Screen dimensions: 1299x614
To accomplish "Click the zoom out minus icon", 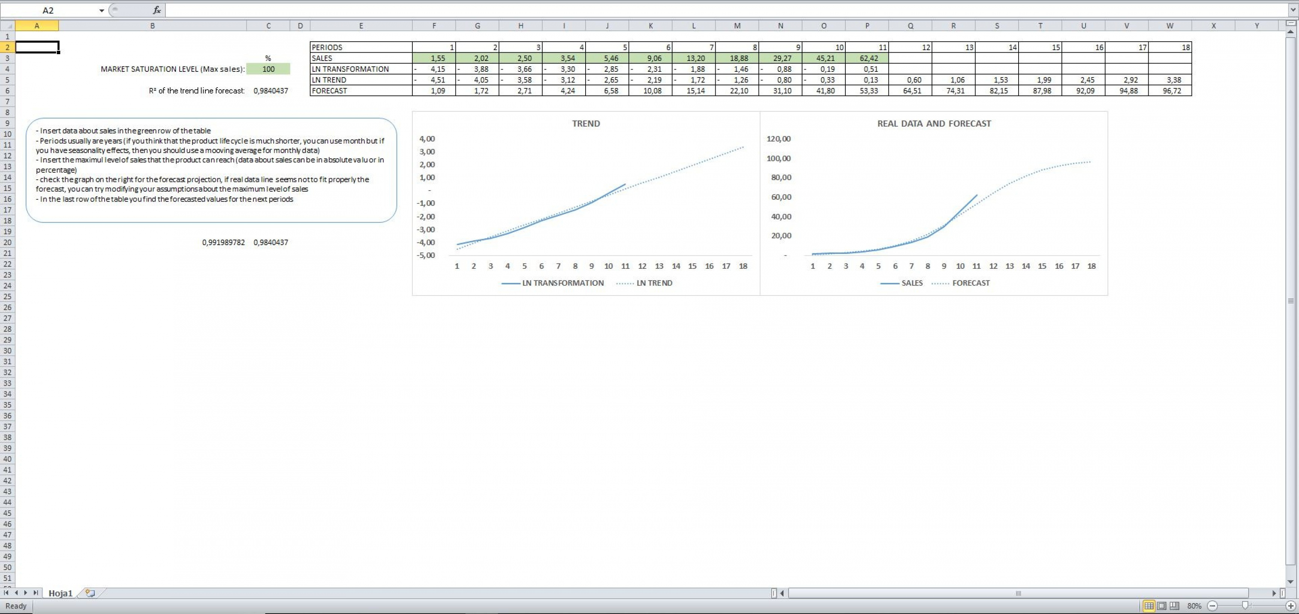I will click(1213, 605).
